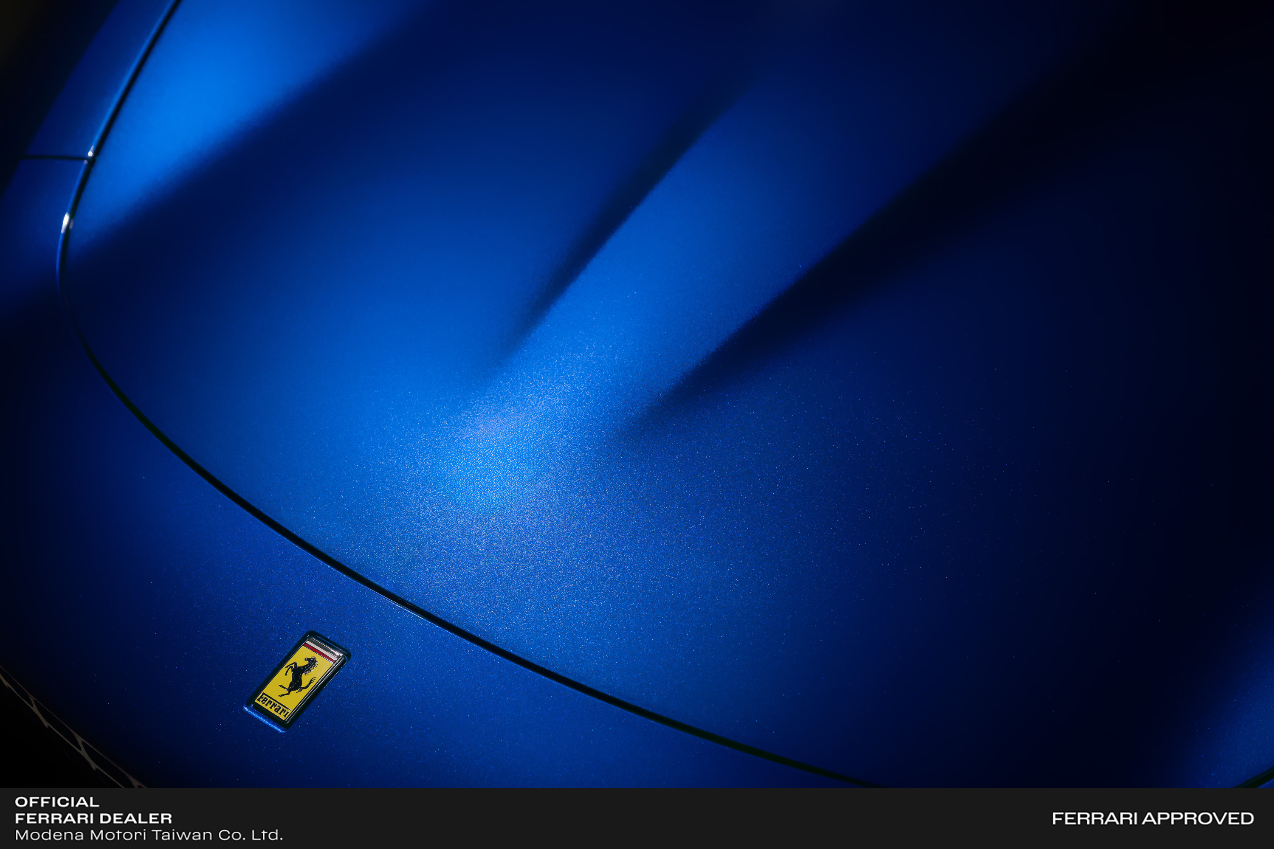Click the "FERRARI APPROVED" label
Image resolution: width=1274 pixels, height=849 pixels.
[1153, 818]
